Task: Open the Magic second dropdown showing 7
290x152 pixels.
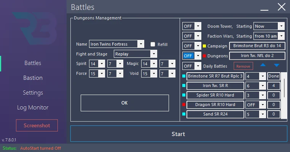Action: pyautogui.click(x=172, y=64)
